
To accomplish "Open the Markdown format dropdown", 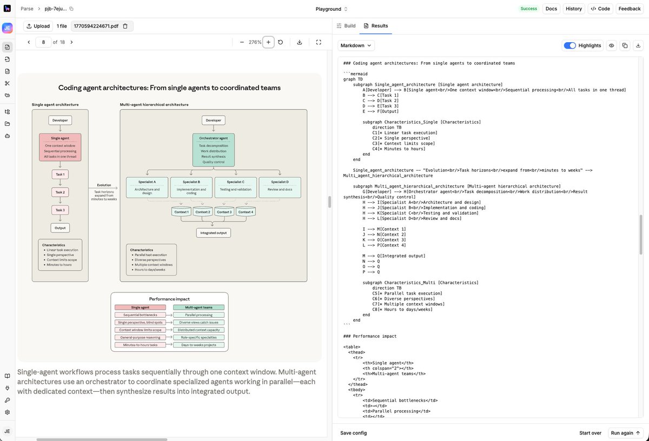I will point(356,45).
